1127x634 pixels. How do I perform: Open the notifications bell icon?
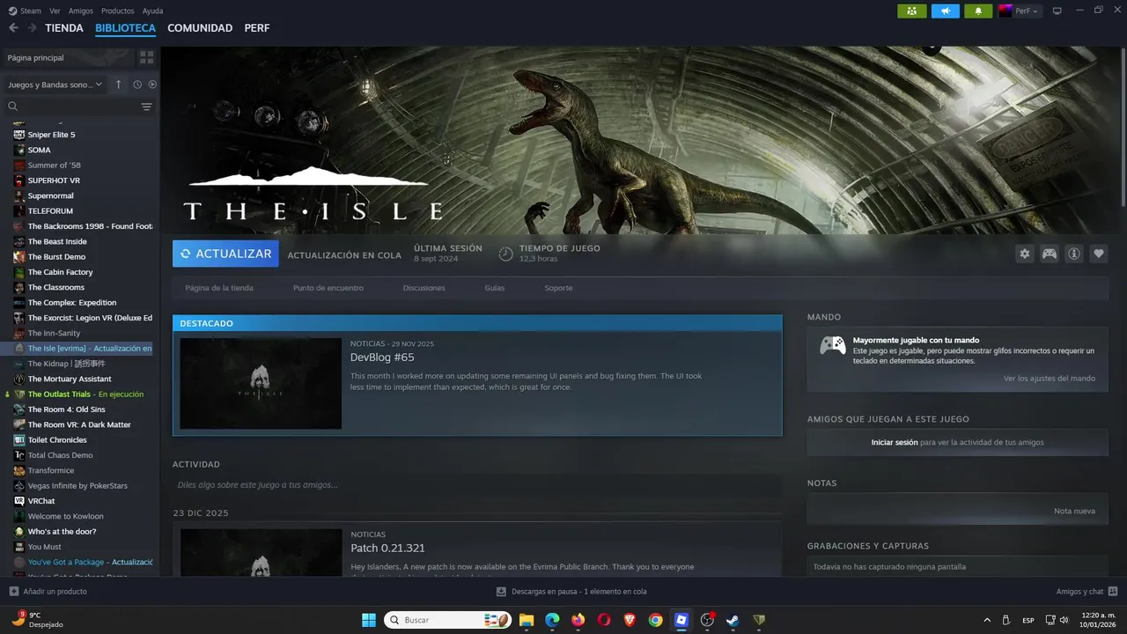click(x=978, y=11)
